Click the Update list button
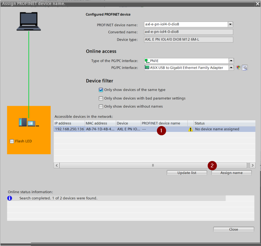The width and height of the screenshot is (261, 246). point(187,173)
